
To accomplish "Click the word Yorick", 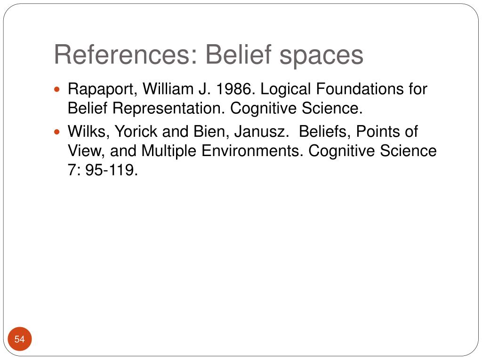I will (x=136, y=132).
